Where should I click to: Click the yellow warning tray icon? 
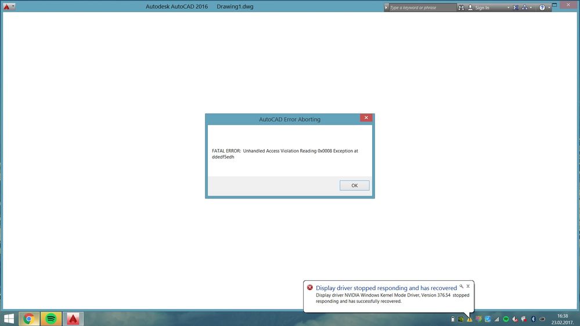(470, 320)
